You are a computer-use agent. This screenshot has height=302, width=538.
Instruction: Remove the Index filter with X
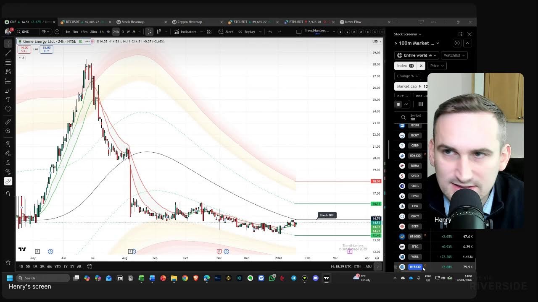(421, 65)
